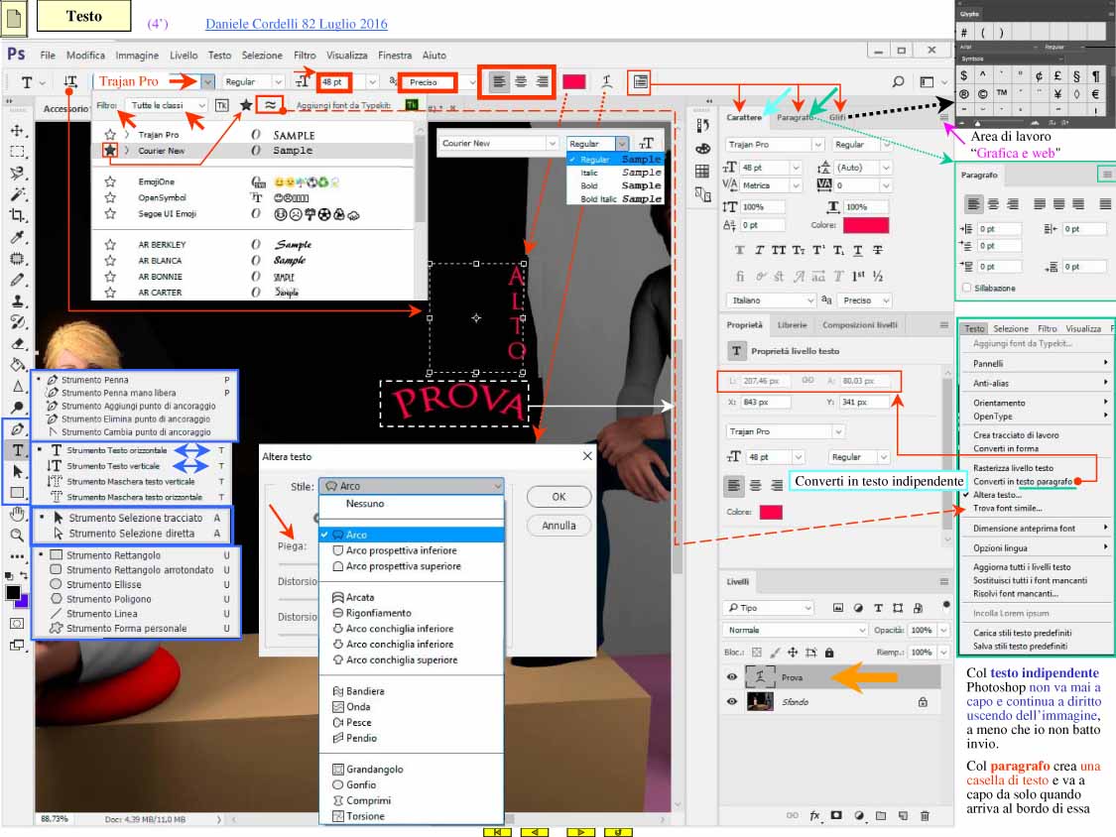The image size is (1116, 837).
Task: Hide the Prova layer eye icon
Action: [732, 677]
